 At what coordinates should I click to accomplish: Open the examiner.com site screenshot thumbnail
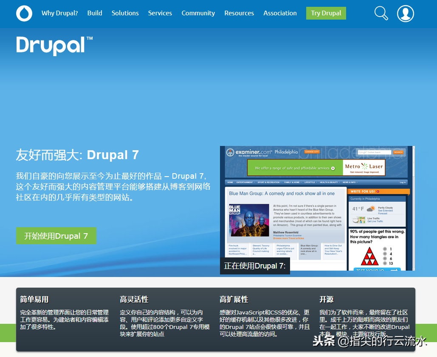(317, 208)
